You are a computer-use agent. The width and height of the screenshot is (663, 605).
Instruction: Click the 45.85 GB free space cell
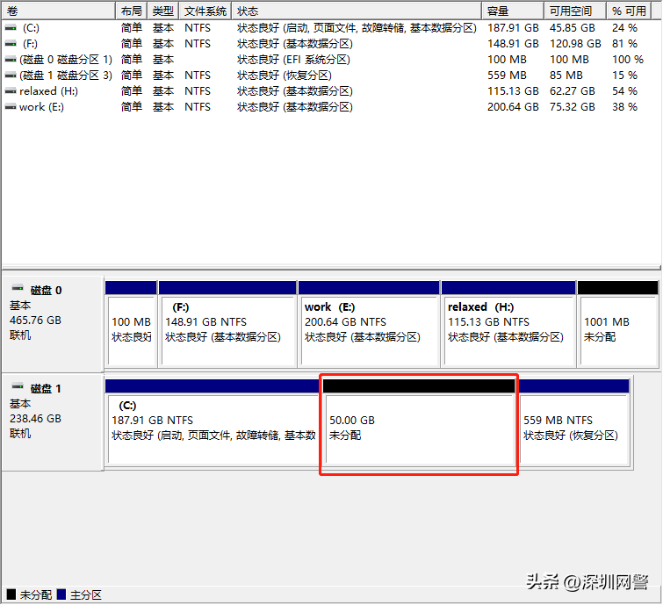click(x=572, y=28)
